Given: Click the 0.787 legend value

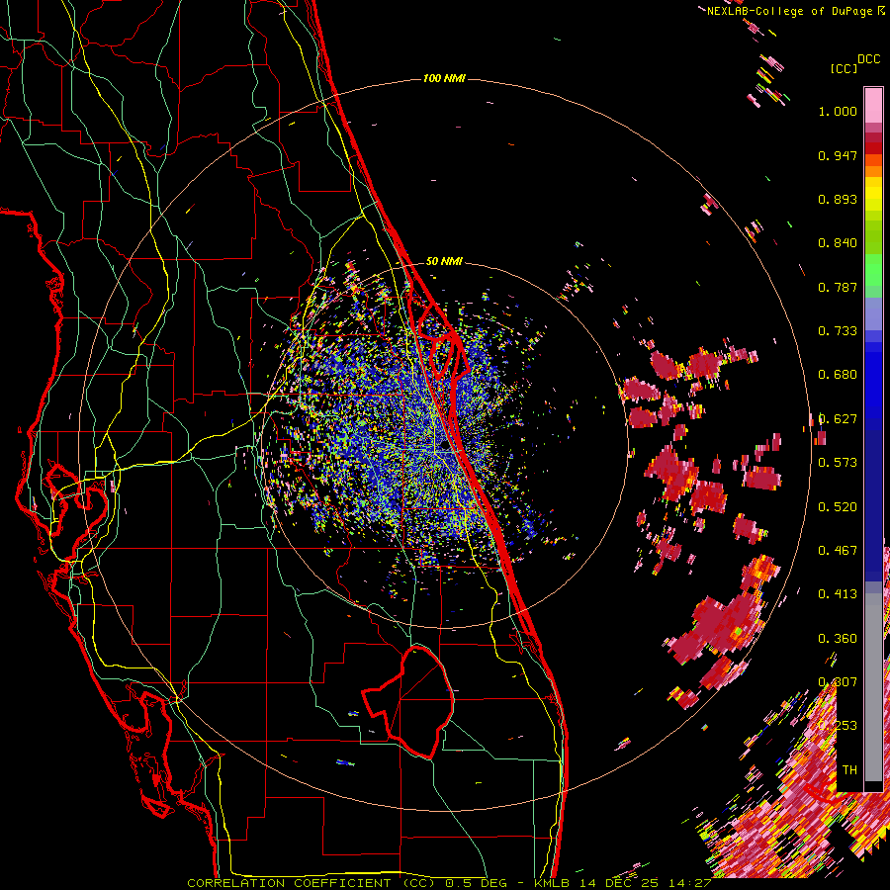Looking at the screenshot, I should point(838,287).
